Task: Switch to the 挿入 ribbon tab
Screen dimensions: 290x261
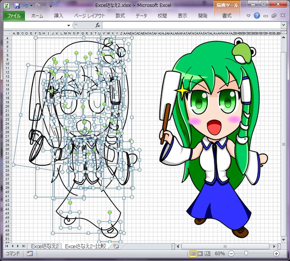Action: click(x=58, y=16)
